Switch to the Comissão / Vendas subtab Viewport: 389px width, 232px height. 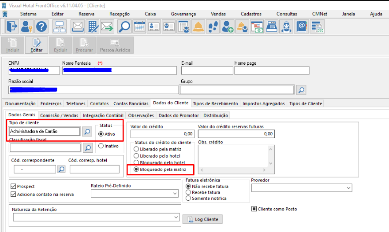(59, 115)
